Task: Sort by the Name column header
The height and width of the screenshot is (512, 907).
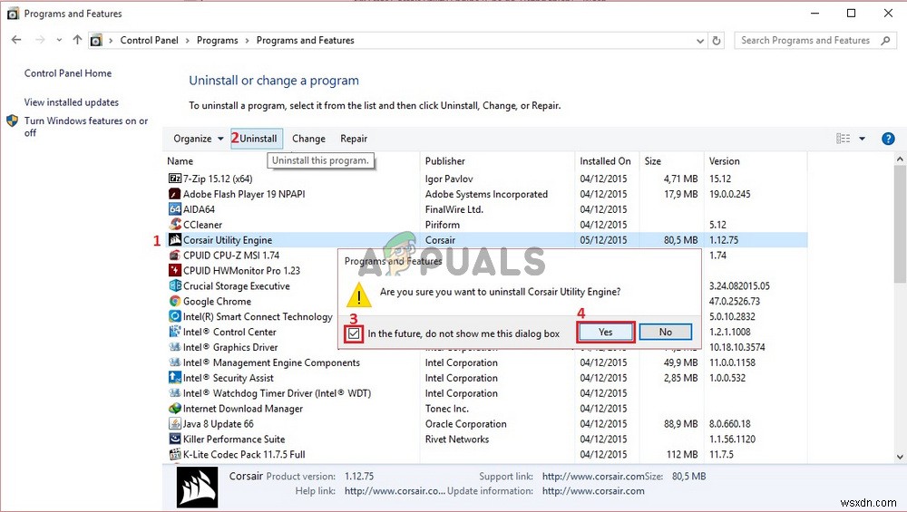Action: pos(180,161)
